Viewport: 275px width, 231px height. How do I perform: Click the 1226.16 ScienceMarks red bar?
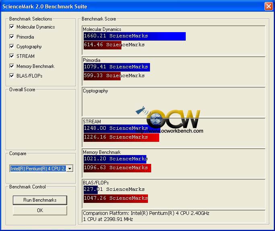(121, 137)
